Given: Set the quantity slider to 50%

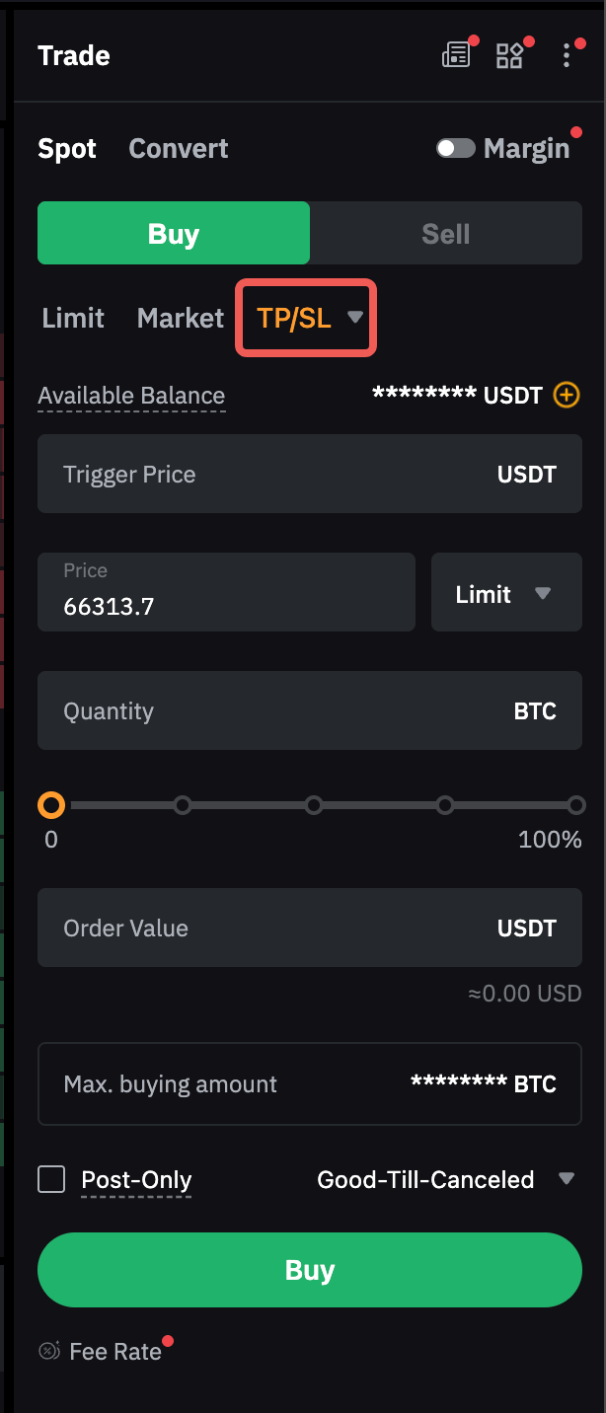Looking at the screenshot, I should [314, 805].
